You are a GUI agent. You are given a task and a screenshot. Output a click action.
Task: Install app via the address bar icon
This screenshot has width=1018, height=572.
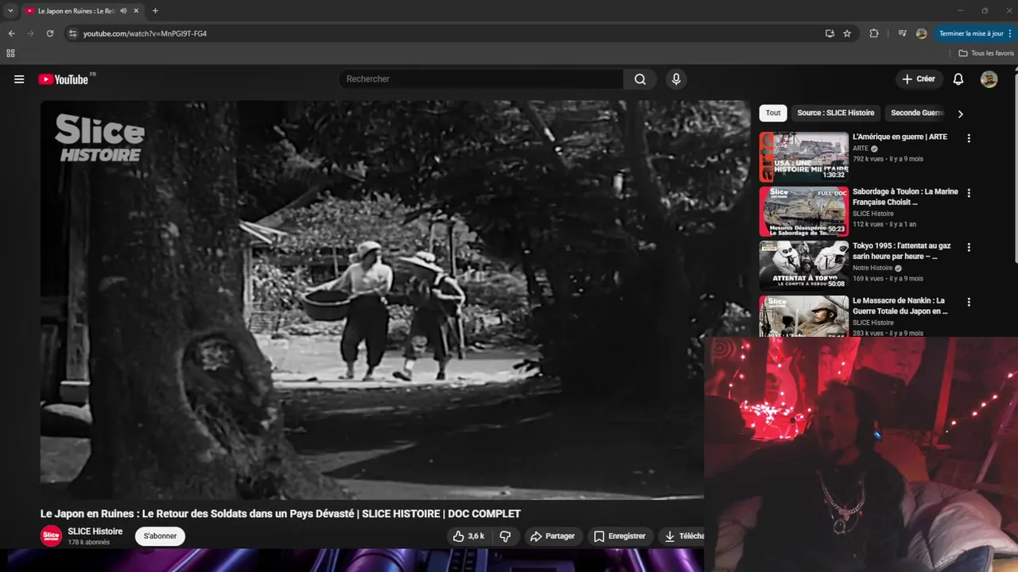pos(830,33)
